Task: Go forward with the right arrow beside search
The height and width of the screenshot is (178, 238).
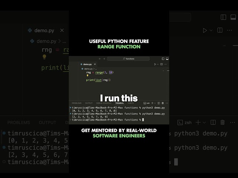Action: tap(104, 59)
